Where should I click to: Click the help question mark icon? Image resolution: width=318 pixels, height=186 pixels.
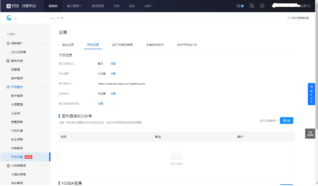[x=262, y=6]
